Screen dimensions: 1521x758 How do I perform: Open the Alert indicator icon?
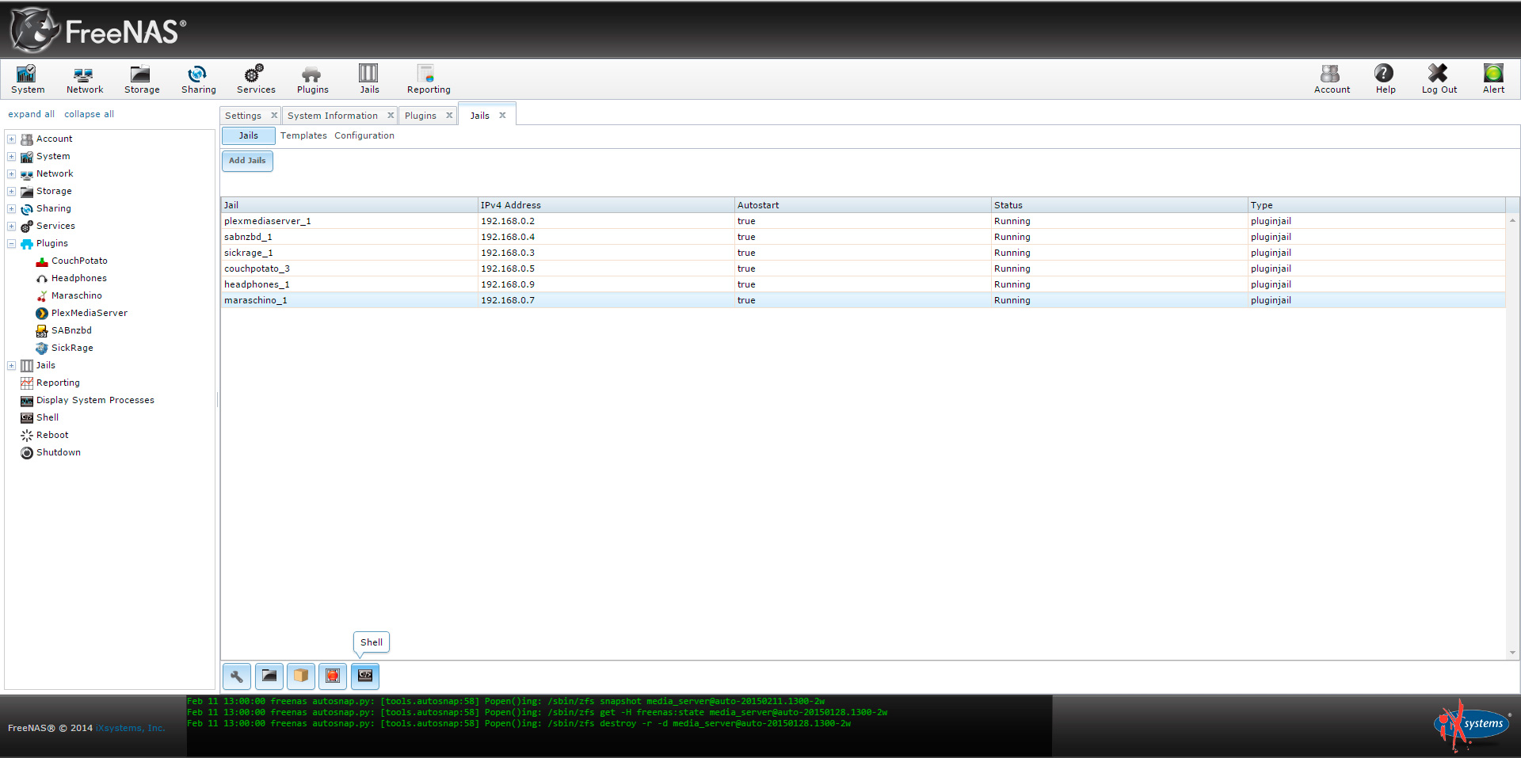1493,79
